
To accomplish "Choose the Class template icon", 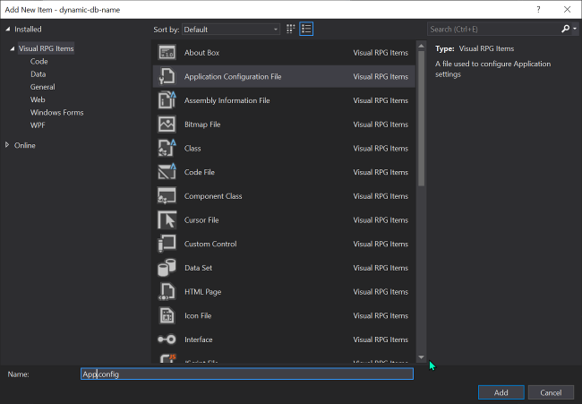I will 167,148.
